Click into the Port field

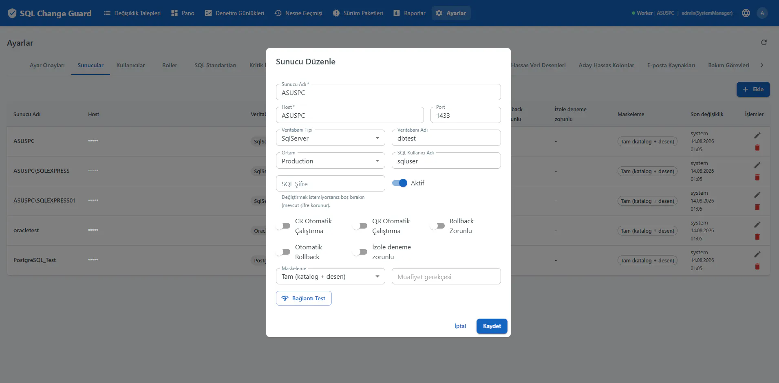(x=466, y=115)
